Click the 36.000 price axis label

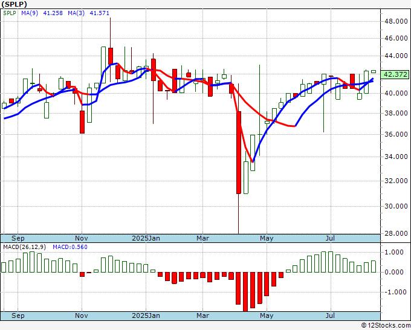396,134
